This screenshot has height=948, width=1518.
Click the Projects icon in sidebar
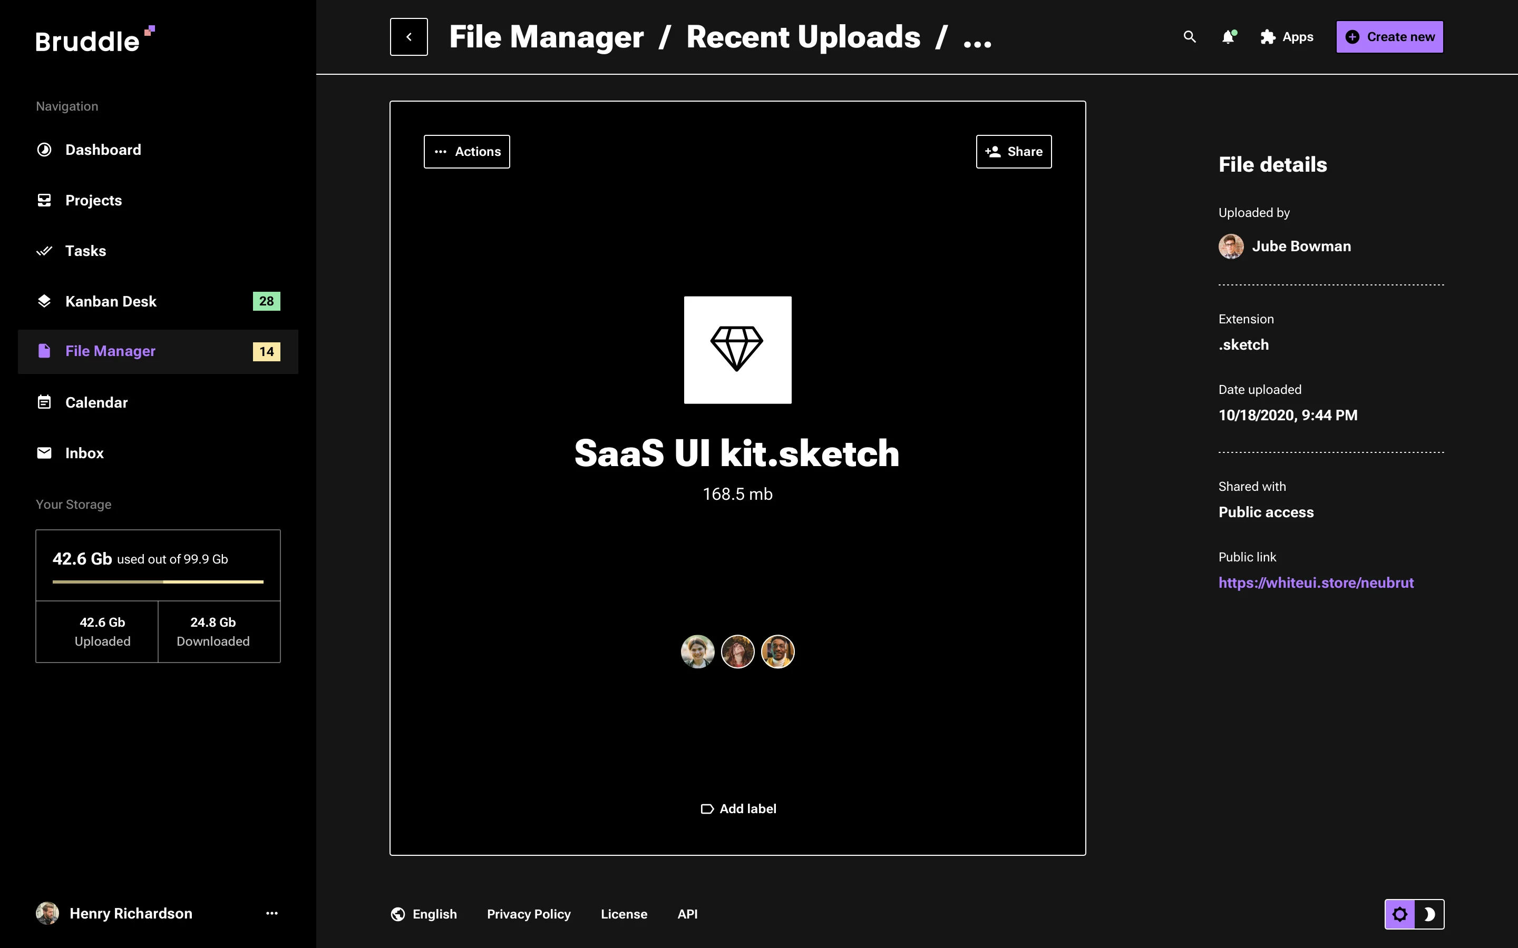[x=44, y=200]
